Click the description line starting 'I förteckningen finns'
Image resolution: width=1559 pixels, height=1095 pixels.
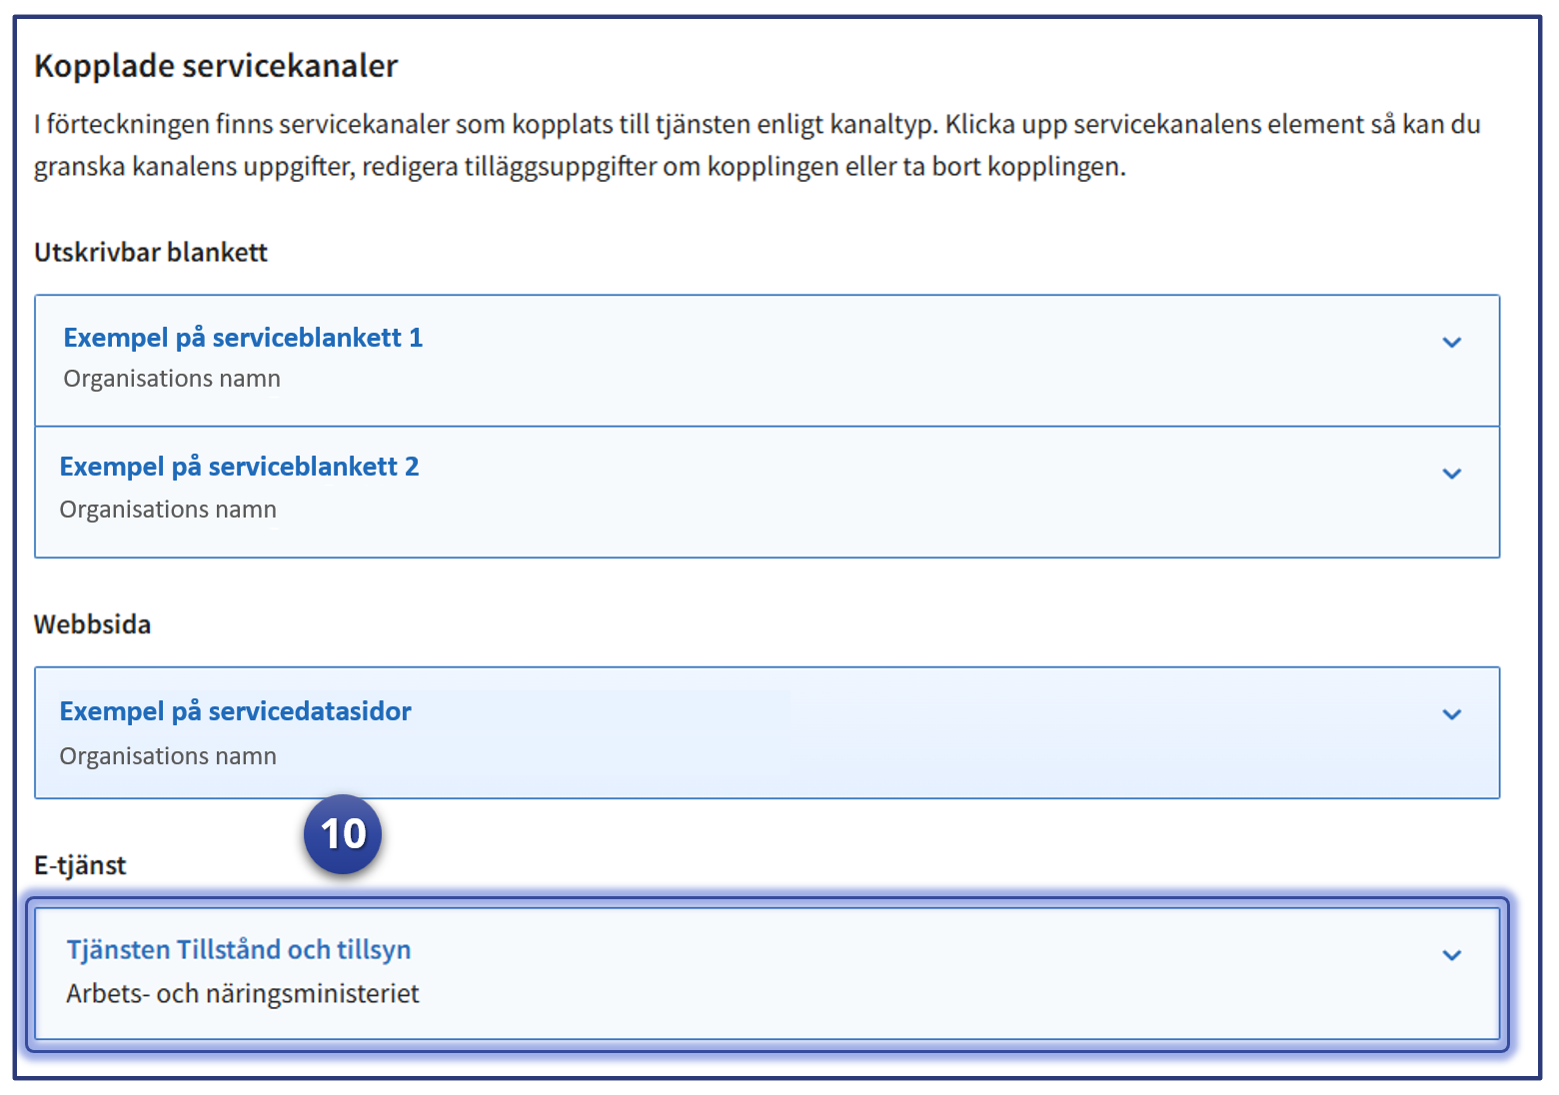coord(757,125)
